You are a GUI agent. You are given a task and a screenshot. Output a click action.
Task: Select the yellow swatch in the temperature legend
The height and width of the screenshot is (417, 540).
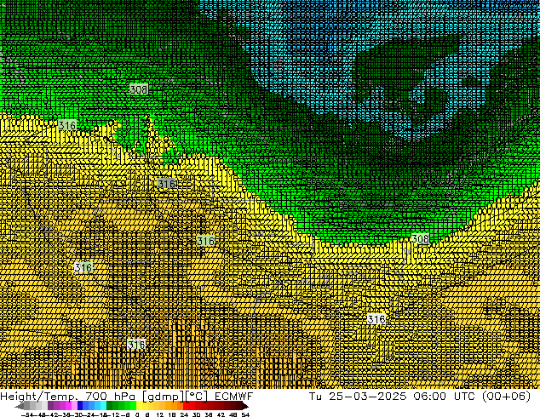click(140, 406)
